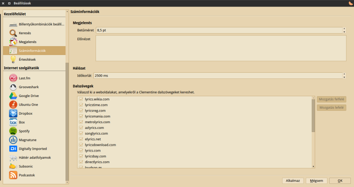Confirm settings with OK button

coord(340,181)
